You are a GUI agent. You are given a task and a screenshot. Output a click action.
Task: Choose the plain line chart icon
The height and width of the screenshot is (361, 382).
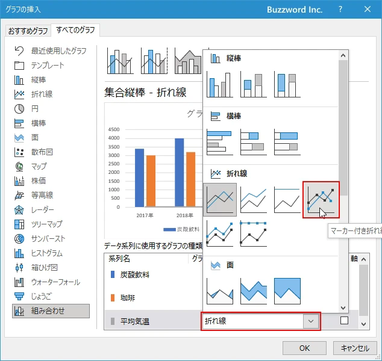point(220,200)
